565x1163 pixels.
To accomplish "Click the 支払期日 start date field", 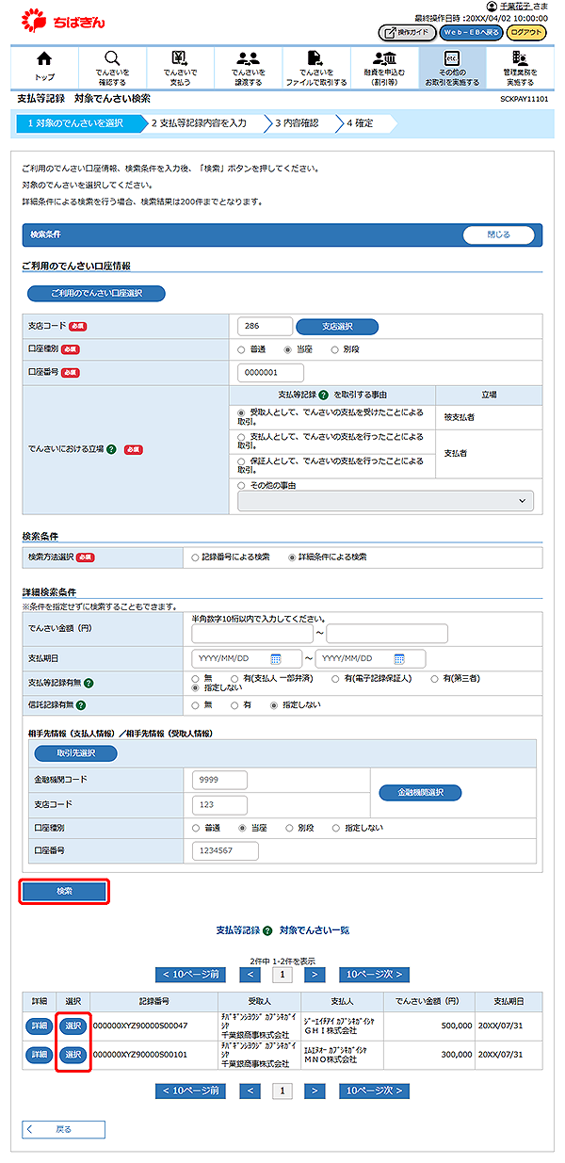I will point(247,658).
